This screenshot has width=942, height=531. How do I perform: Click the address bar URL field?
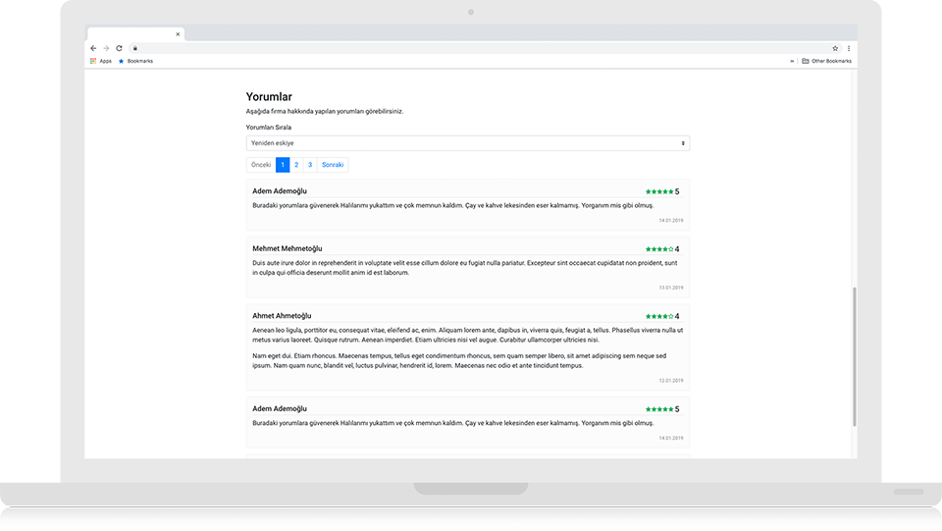click(484, 48)
